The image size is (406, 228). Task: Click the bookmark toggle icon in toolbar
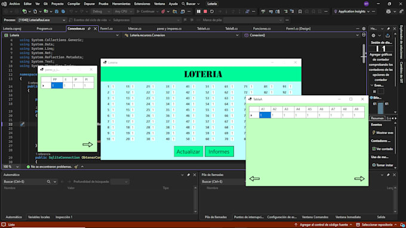tap(300, 11)
